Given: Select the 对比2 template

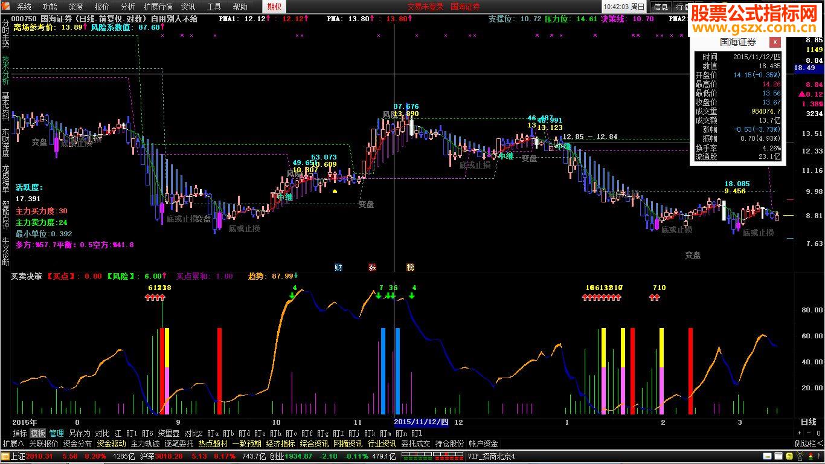Looking at the screenshot, I should (x=193, y=433).
